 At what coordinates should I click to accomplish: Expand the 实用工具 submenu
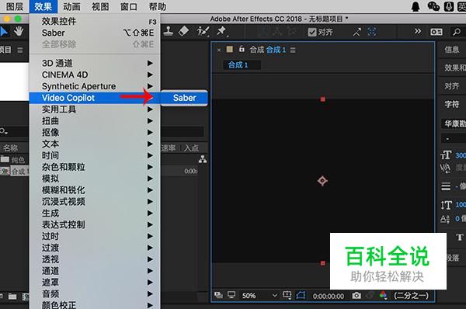pyautogui.click(x=95, y=109)
